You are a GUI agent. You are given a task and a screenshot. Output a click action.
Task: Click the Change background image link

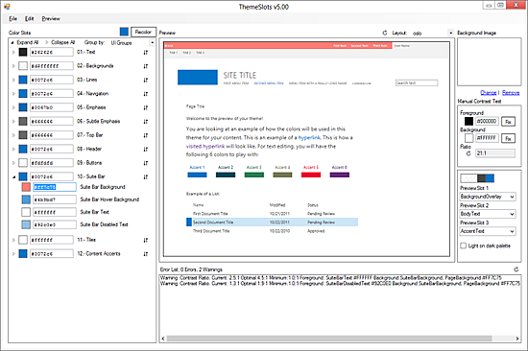click(x=489, y=93)
